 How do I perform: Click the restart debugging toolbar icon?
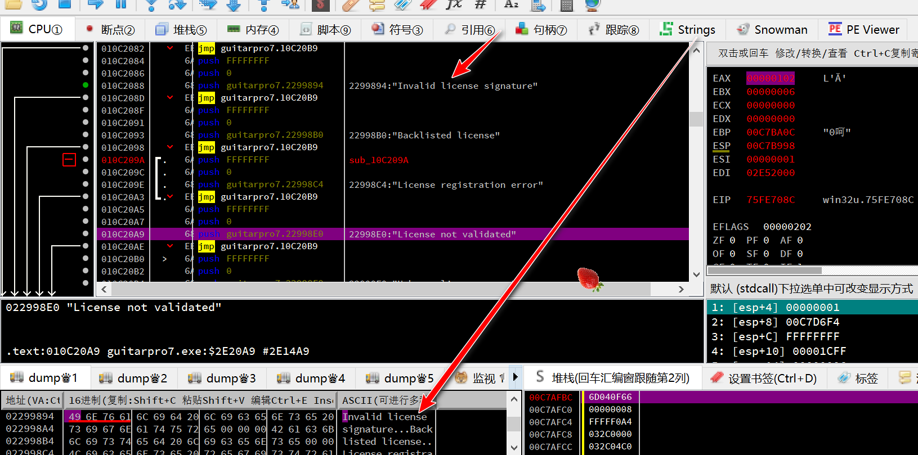39,4
